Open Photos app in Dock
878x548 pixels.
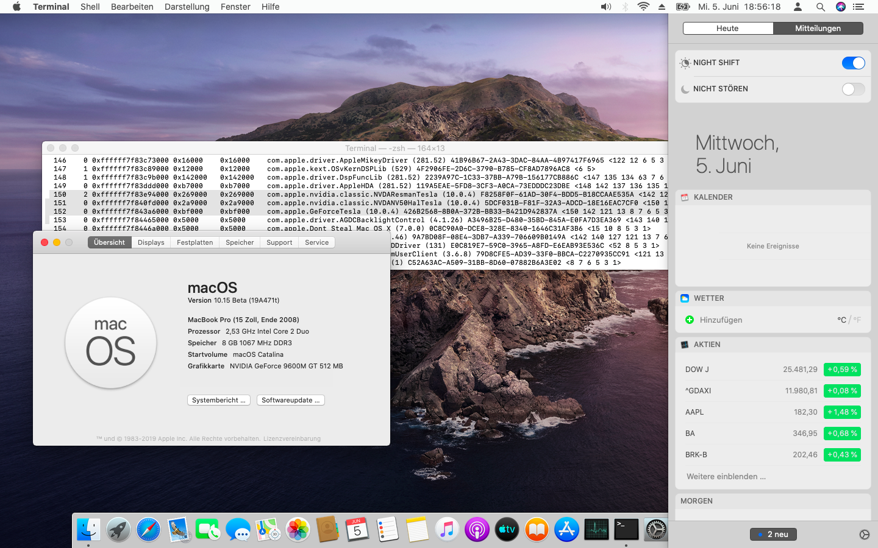coord(298,529)
